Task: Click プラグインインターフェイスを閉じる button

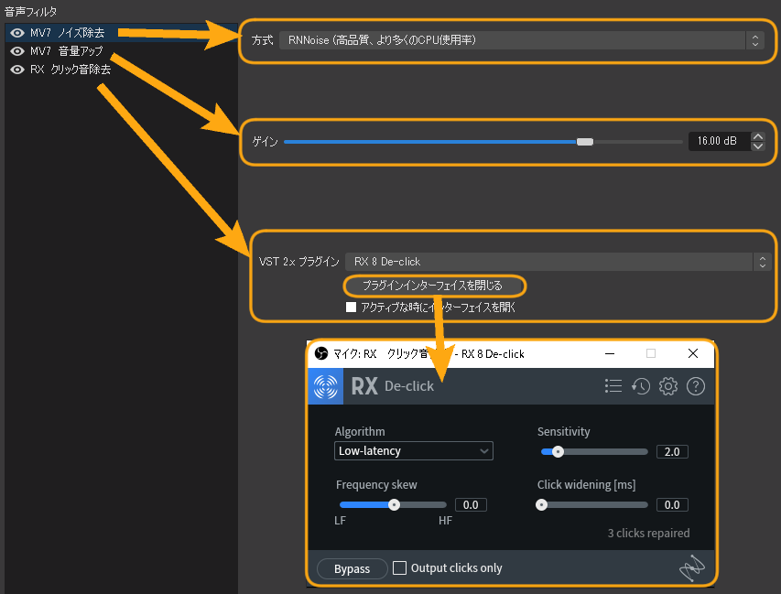Action: 434,286
